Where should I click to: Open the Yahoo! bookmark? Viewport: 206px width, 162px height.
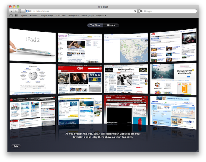(33, 16)
